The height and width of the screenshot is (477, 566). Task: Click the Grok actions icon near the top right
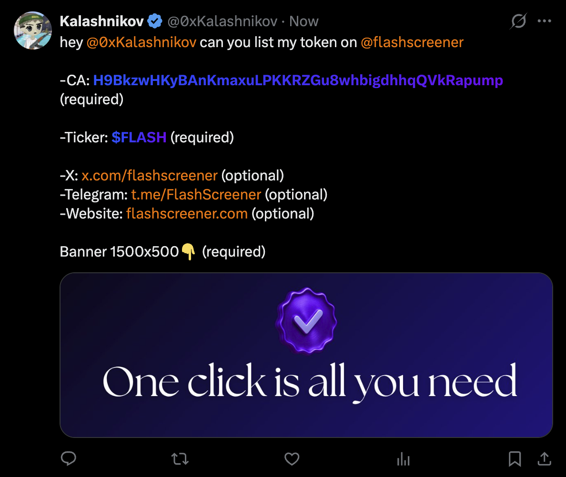518,21
